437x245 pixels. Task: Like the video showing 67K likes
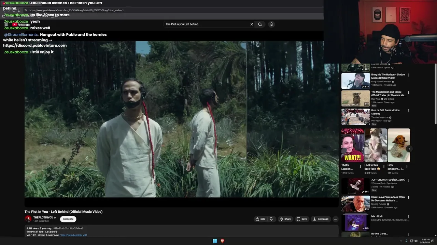[x=260, y=219]
